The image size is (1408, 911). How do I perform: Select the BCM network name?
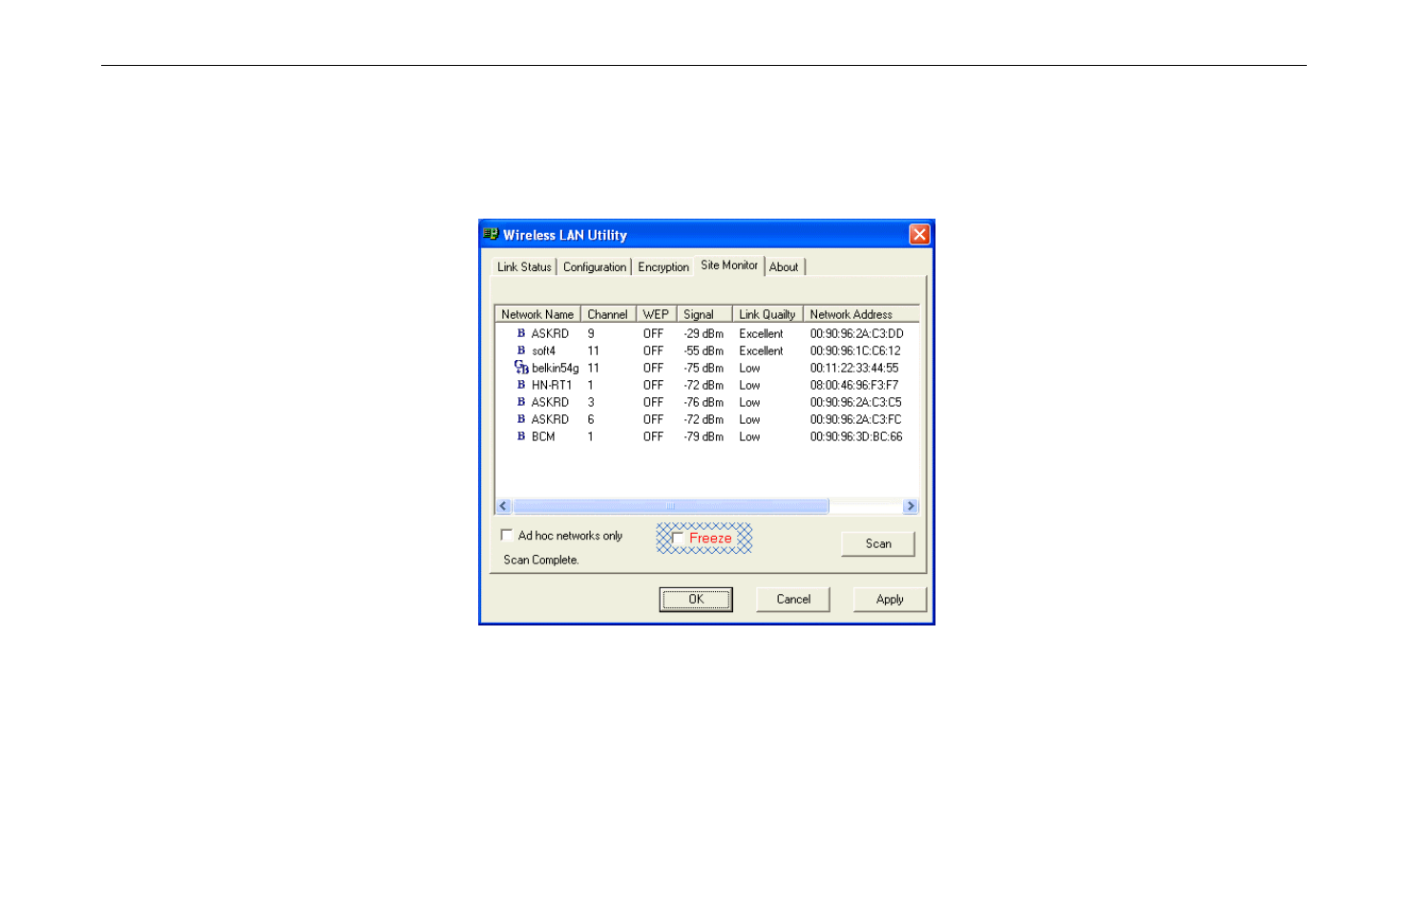[x=543, y=437]
